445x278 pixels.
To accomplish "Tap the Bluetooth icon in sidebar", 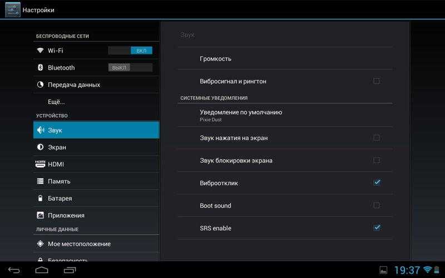I will 40,67.
